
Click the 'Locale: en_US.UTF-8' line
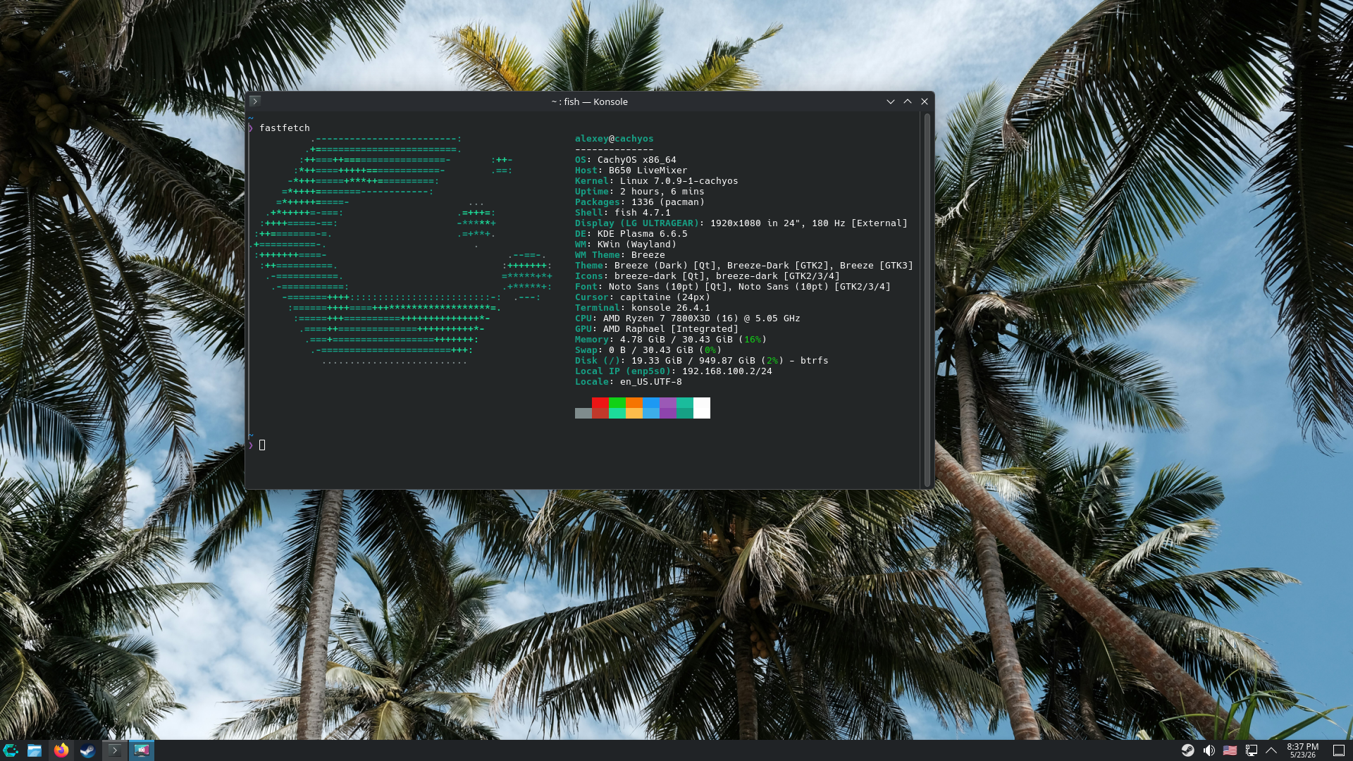(x=629, y=382)
